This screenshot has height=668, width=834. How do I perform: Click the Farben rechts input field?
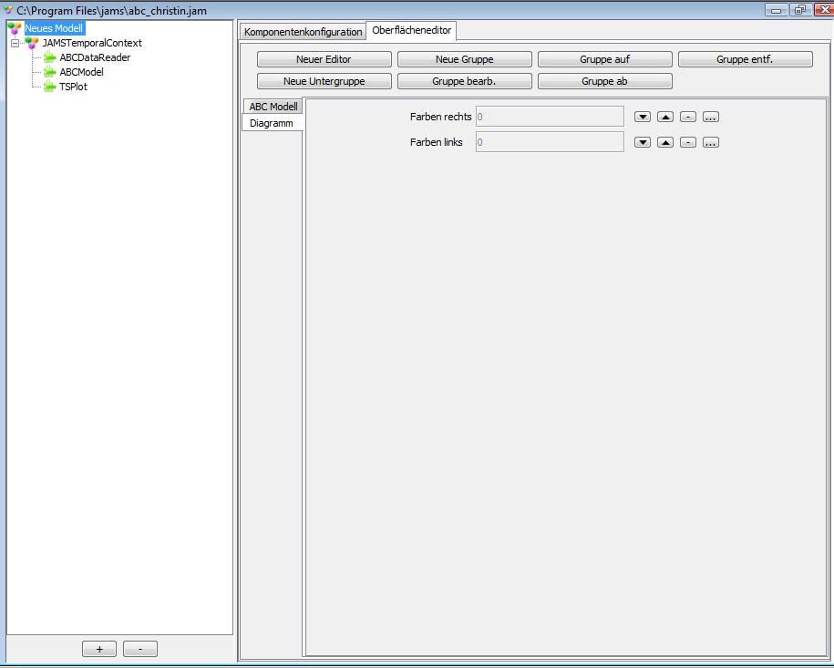[550, 117]
